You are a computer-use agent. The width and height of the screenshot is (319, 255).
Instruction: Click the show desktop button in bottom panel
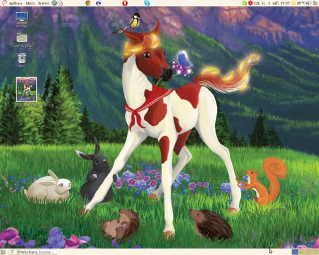click(x=3, y=252)
